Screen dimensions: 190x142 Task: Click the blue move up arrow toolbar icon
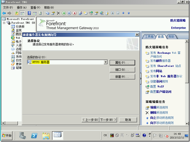[x=129, y=13]
